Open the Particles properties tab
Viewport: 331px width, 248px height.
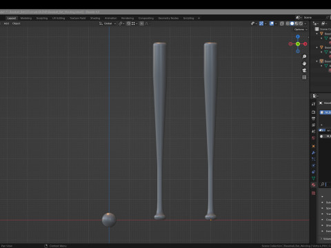click(x=314, y=159)
